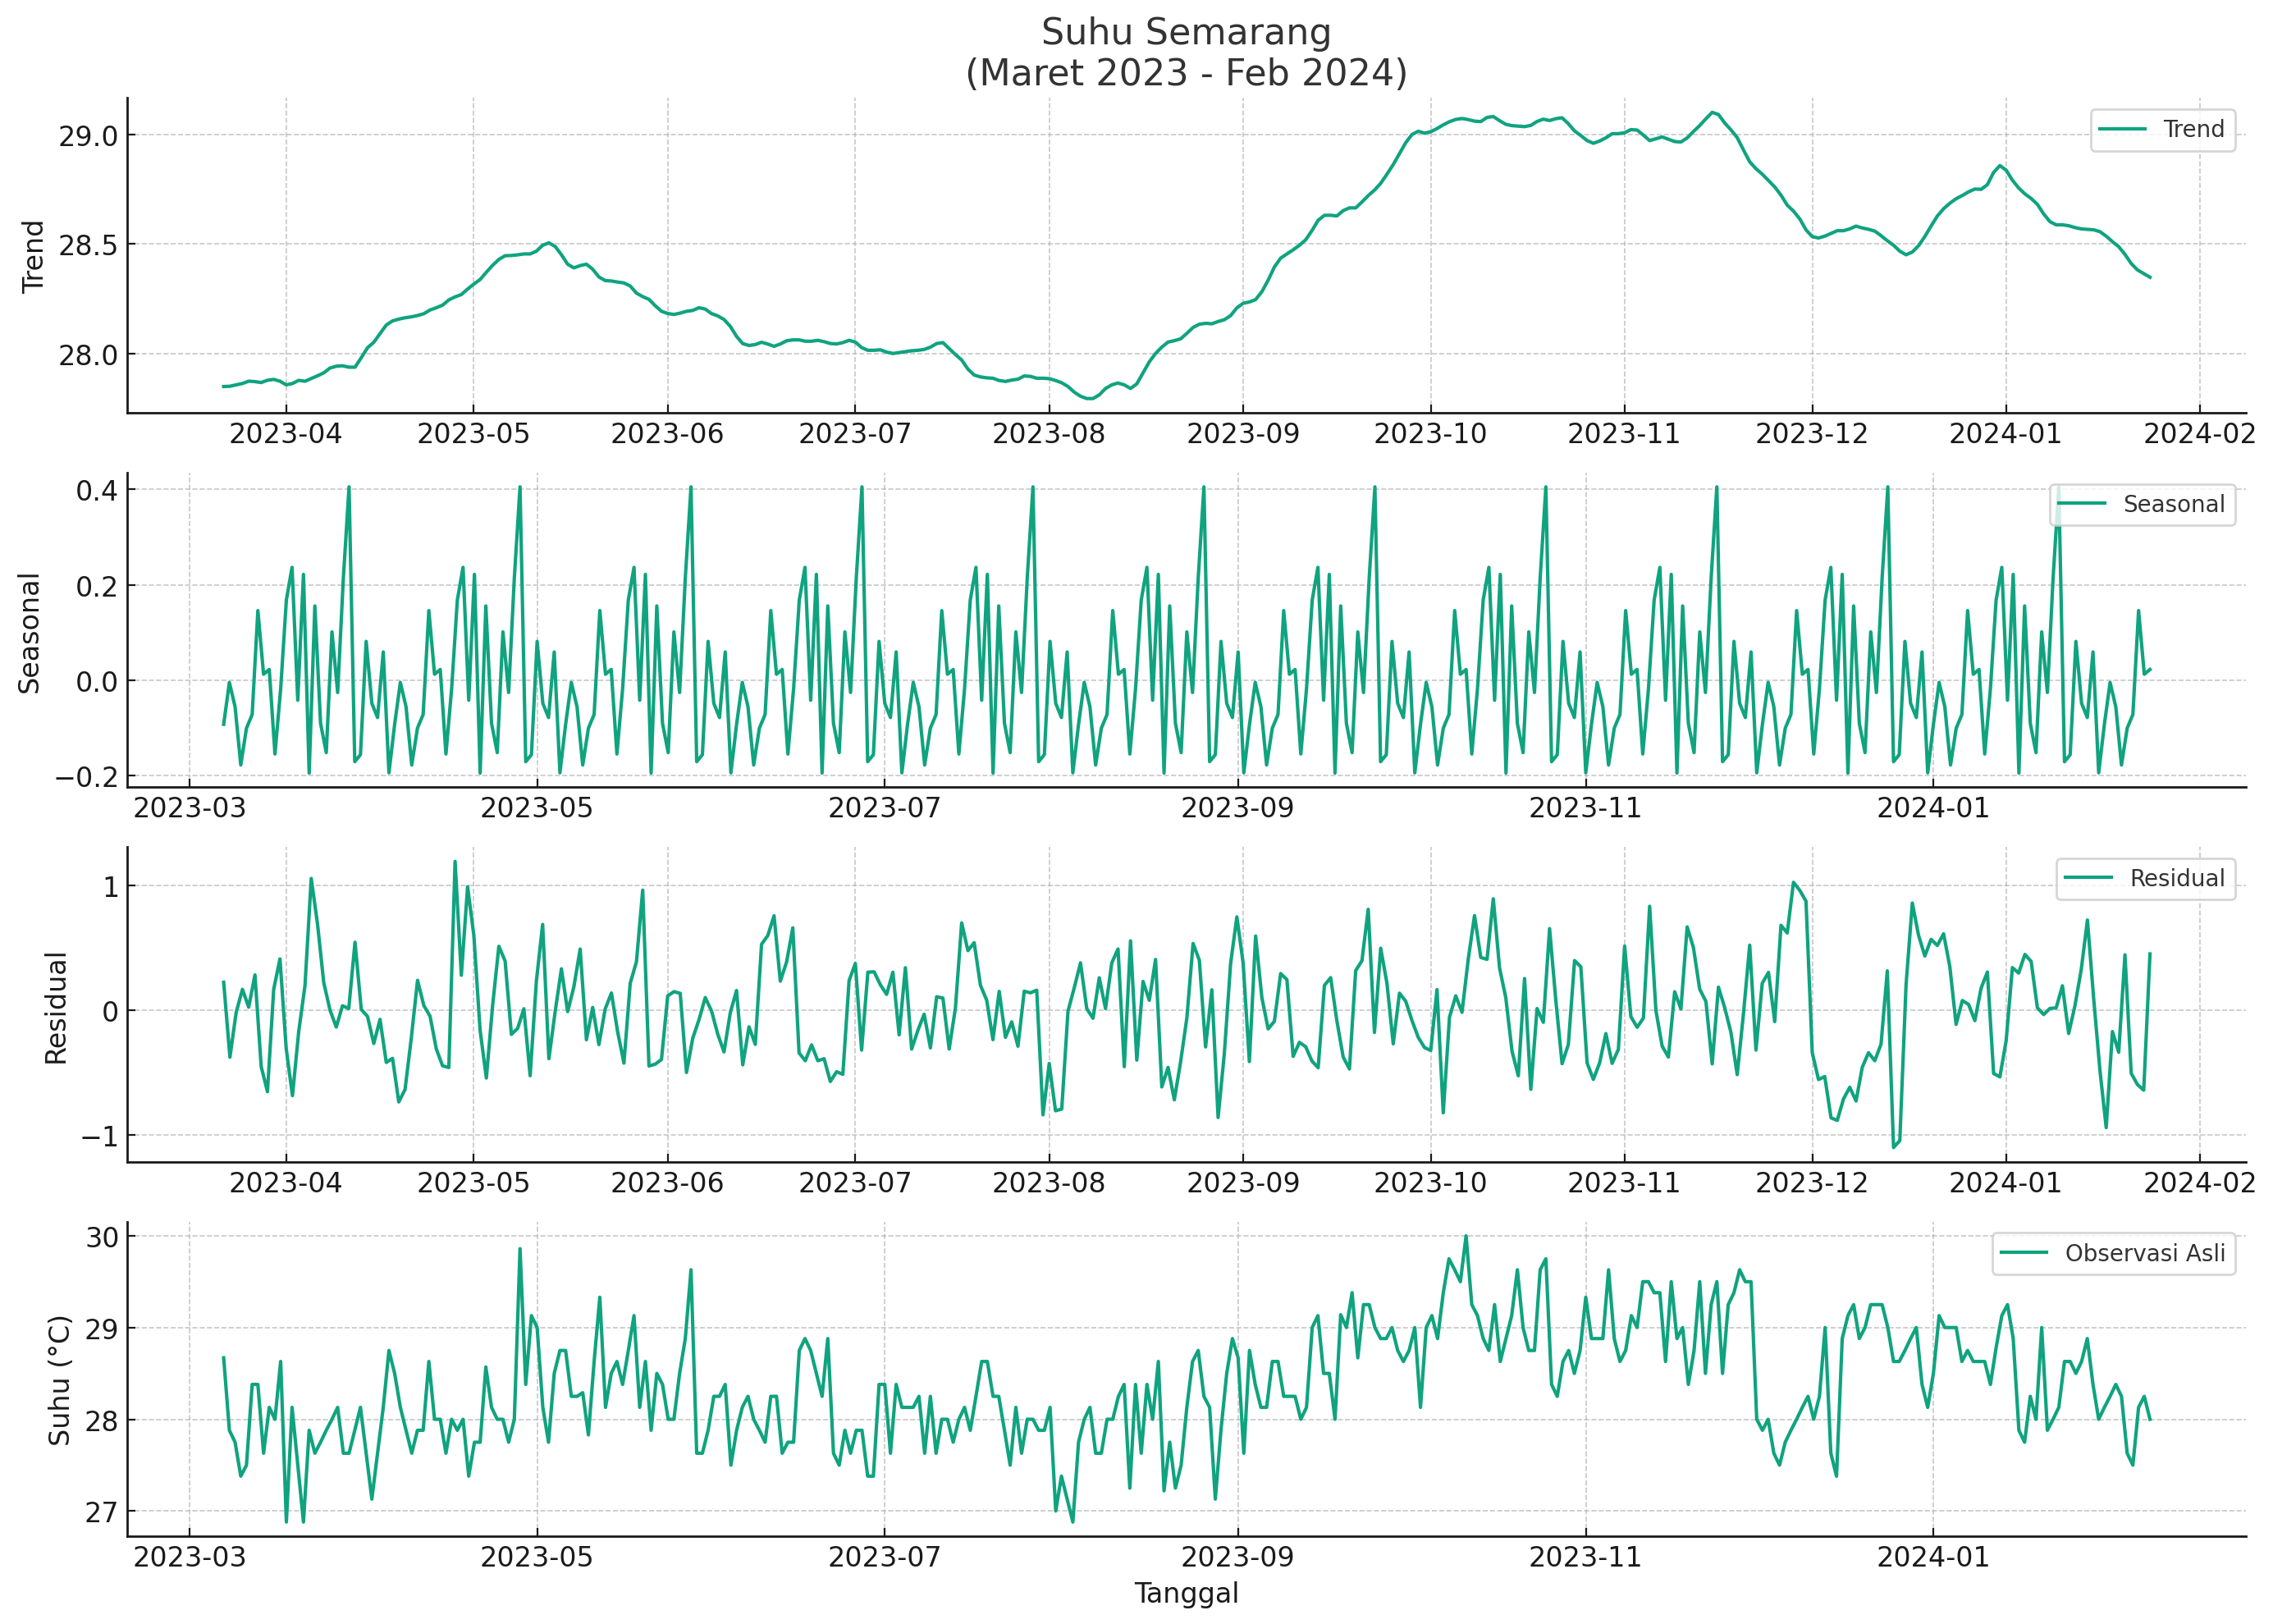This screenshot has width=2273, height=1624.
Task: Click "2023-07" date tick below Seasonal plot
Action: [x=884, y=808]
